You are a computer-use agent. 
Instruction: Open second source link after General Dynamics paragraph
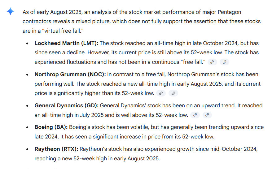[207, 115]
